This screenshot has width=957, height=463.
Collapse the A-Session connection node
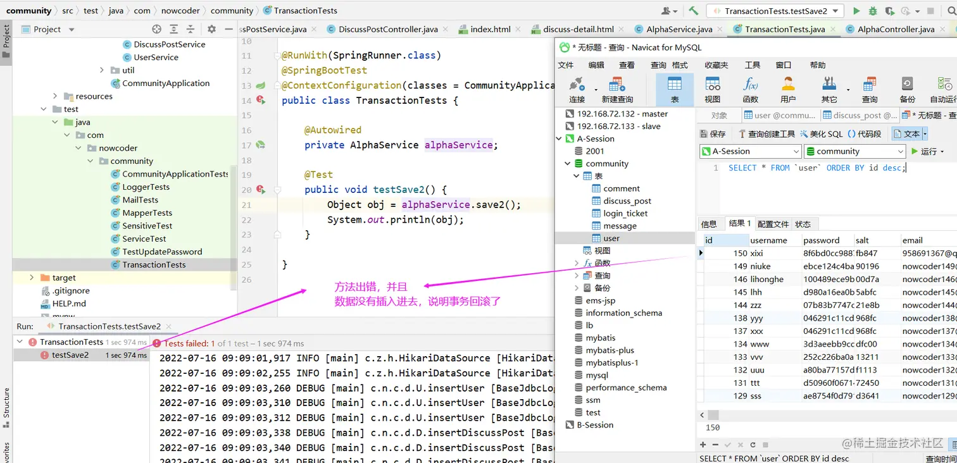(559, 139)
